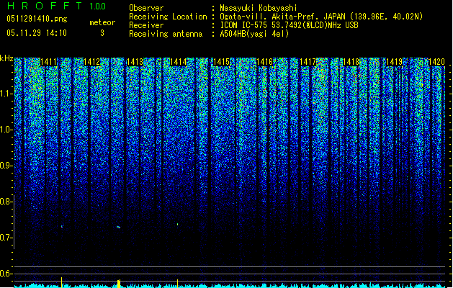Click the yellow echo spike below 1411
Screen dimensions: 453x288
pyautogui.click(x=61, y=282)
